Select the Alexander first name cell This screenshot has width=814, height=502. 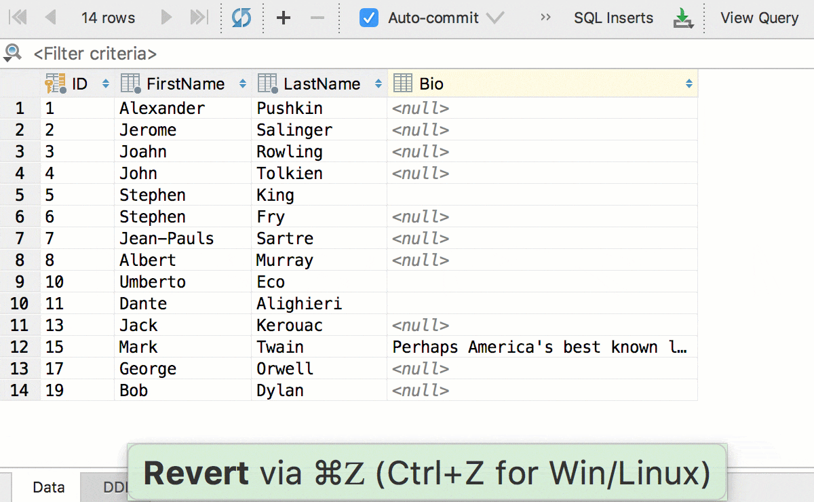click(183, 109)
